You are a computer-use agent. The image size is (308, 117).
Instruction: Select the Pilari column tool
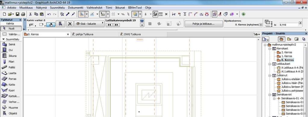click(11, 61)
